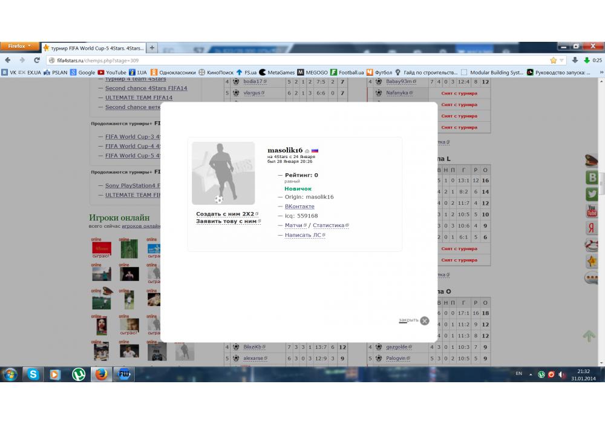Screen dimensions: 605x424
Task: Open the EX.UA bookmark
Action: tap(30, 72)
